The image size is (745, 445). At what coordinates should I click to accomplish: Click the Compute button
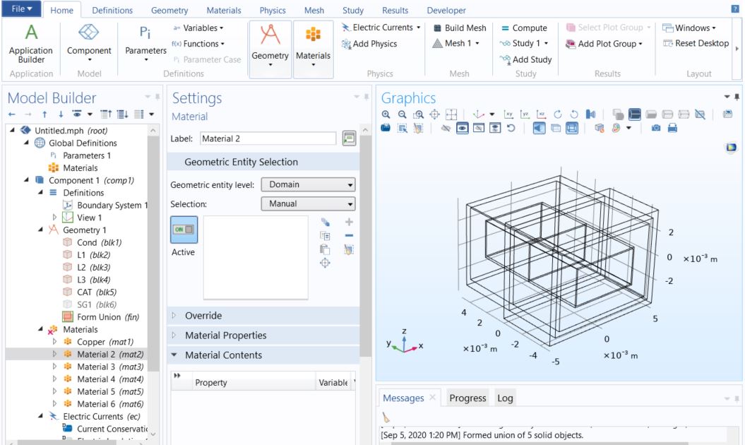(x=524, y=28)
